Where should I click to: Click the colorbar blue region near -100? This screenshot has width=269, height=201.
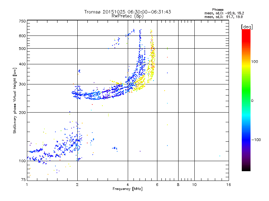point(246,139)
